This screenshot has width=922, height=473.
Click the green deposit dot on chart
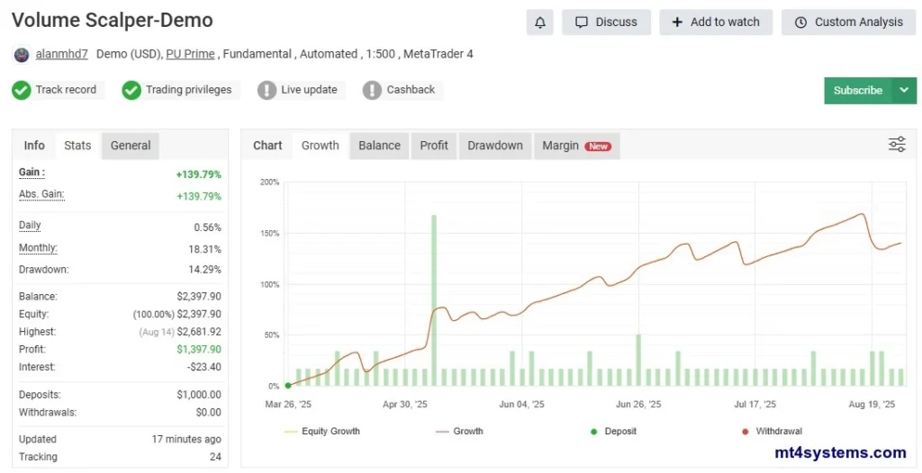pyautogui.click(x=288, y=386)
